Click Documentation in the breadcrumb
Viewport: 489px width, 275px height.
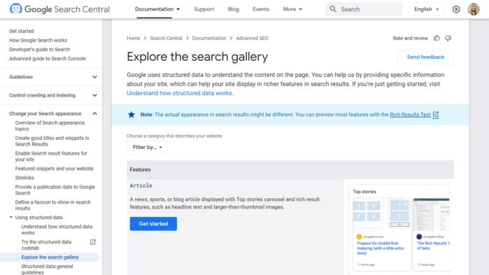pyautogui.click(x=209, y=38)
